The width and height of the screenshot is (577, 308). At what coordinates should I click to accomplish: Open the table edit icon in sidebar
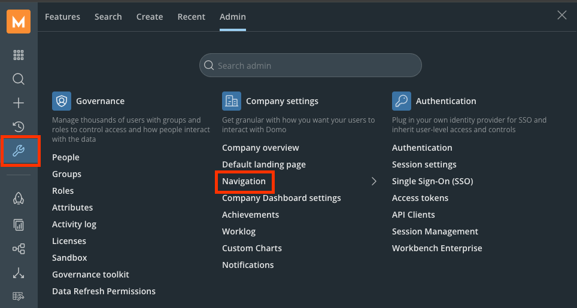pos(19,296)
